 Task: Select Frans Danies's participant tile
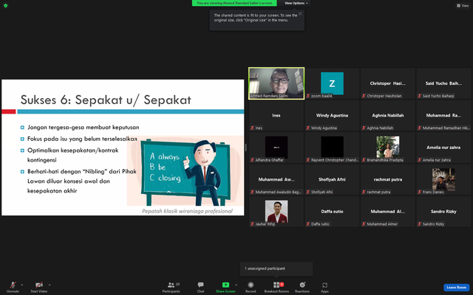443,179
